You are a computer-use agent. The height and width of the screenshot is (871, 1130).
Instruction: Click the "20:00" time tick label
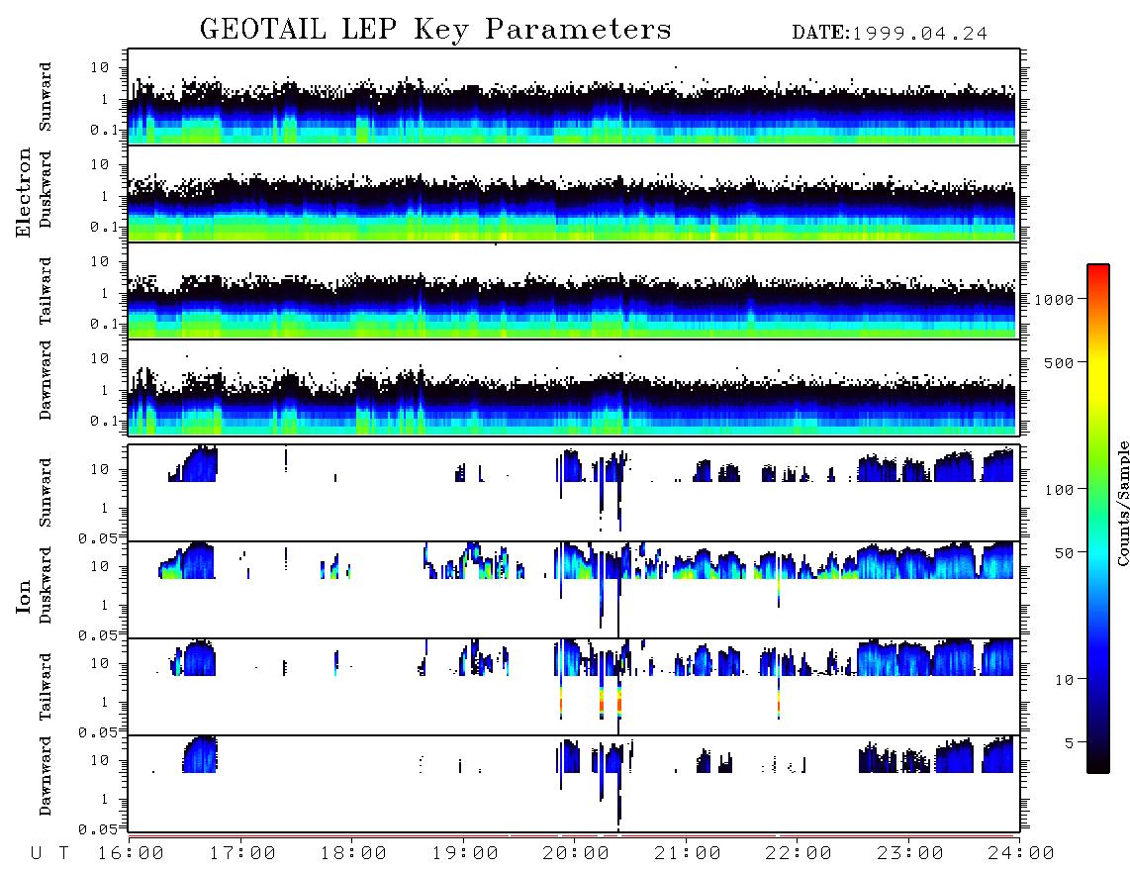click(x=576, y=854)
